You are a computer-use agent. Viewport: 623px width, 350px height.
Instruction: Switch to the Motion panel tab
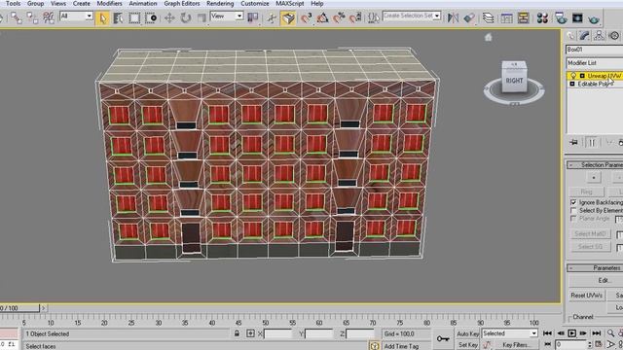(614, 36)
